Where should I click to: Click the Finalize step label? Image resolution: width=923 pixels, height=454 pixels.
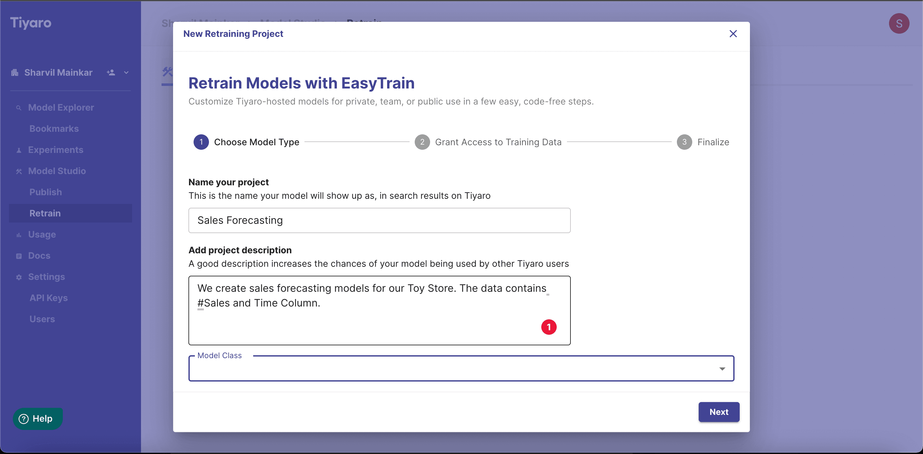click(713, 142)
